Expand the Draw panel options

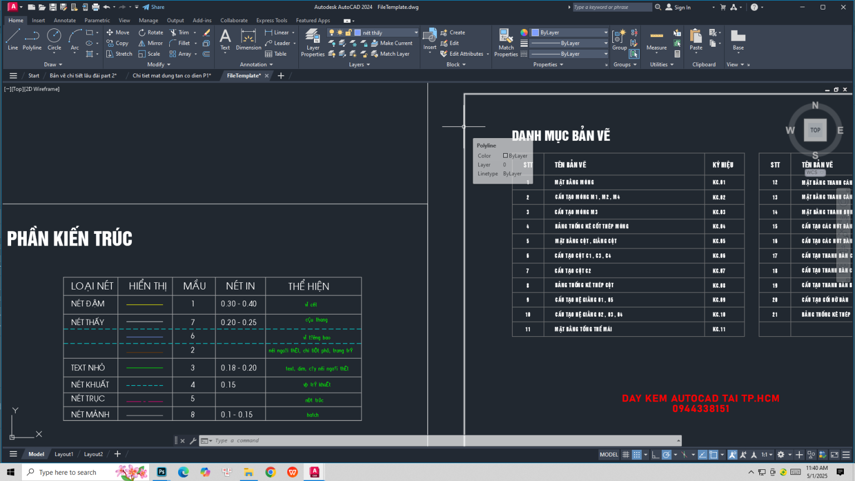(53, 65)
